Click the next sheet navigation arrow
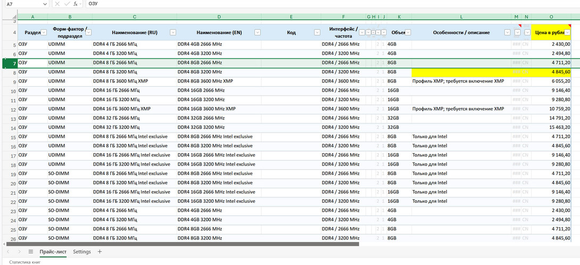 19,252
